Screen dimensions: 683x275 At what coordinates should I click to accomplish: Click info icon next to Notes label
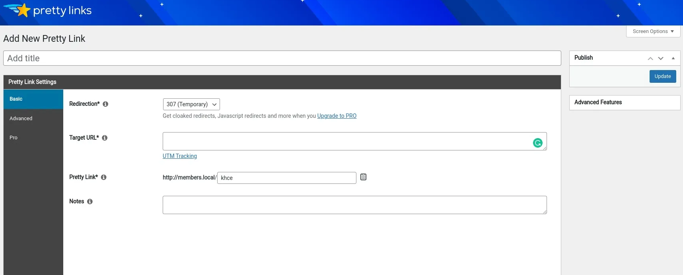point(90,201)
